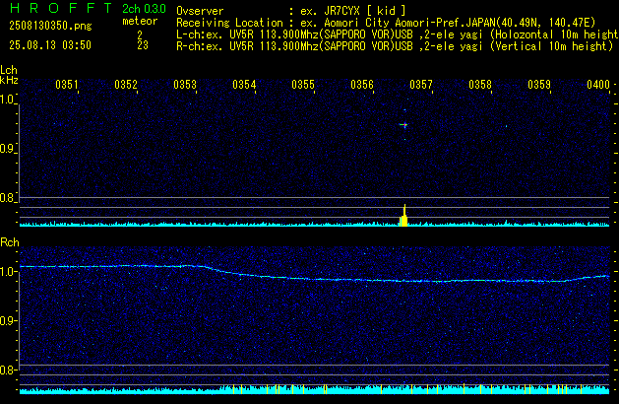Click the L-ch receiver description line
This screenshot has width=619, height=404.
(397, 34)
